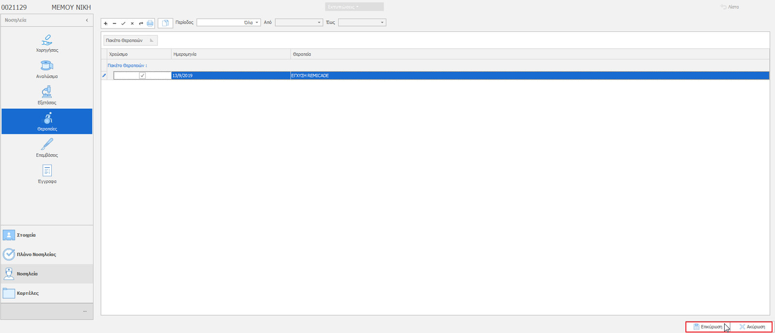Image resolution: width=775 pixels, height=333 pixels.
Task: Click the printer icon in toolbar
Action: click(150, 23)
